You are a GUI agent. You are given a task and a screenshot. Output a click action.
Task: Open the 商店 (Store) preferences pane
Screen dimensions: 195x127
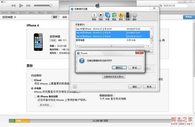pyautogui.click(x=114, y=16)
